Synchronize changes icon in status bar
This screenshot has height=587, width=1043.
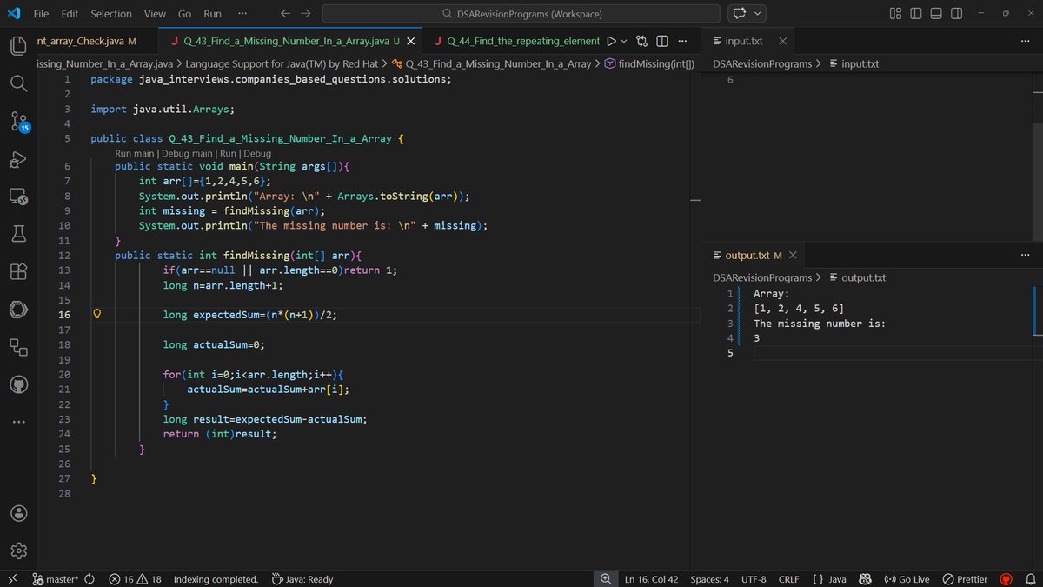tap(90, 579)
